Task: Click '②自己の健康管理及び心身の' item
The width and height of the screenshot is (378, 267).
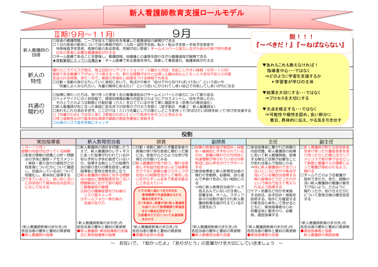Action: 103,191
